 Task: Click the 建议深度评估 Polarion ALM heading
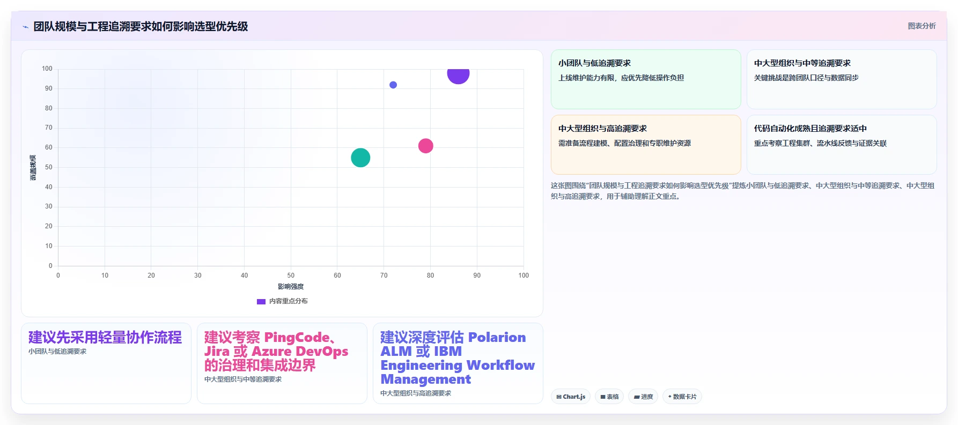(x=458, y=358)
